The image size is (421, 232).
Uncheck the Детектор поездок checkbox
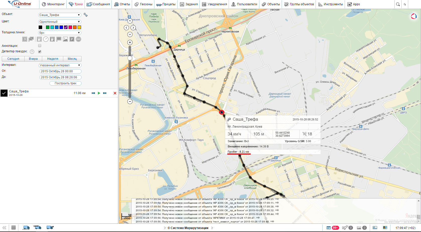coord(40,52)
